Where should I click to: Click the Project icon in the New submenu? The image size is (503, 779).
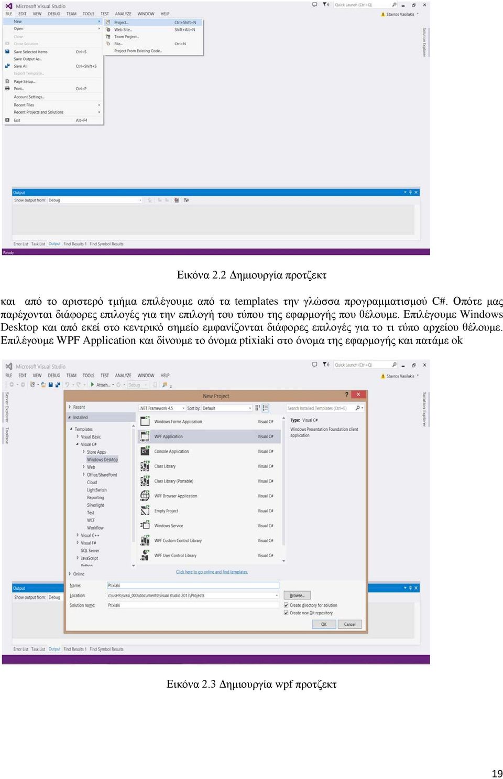(108, 23)
